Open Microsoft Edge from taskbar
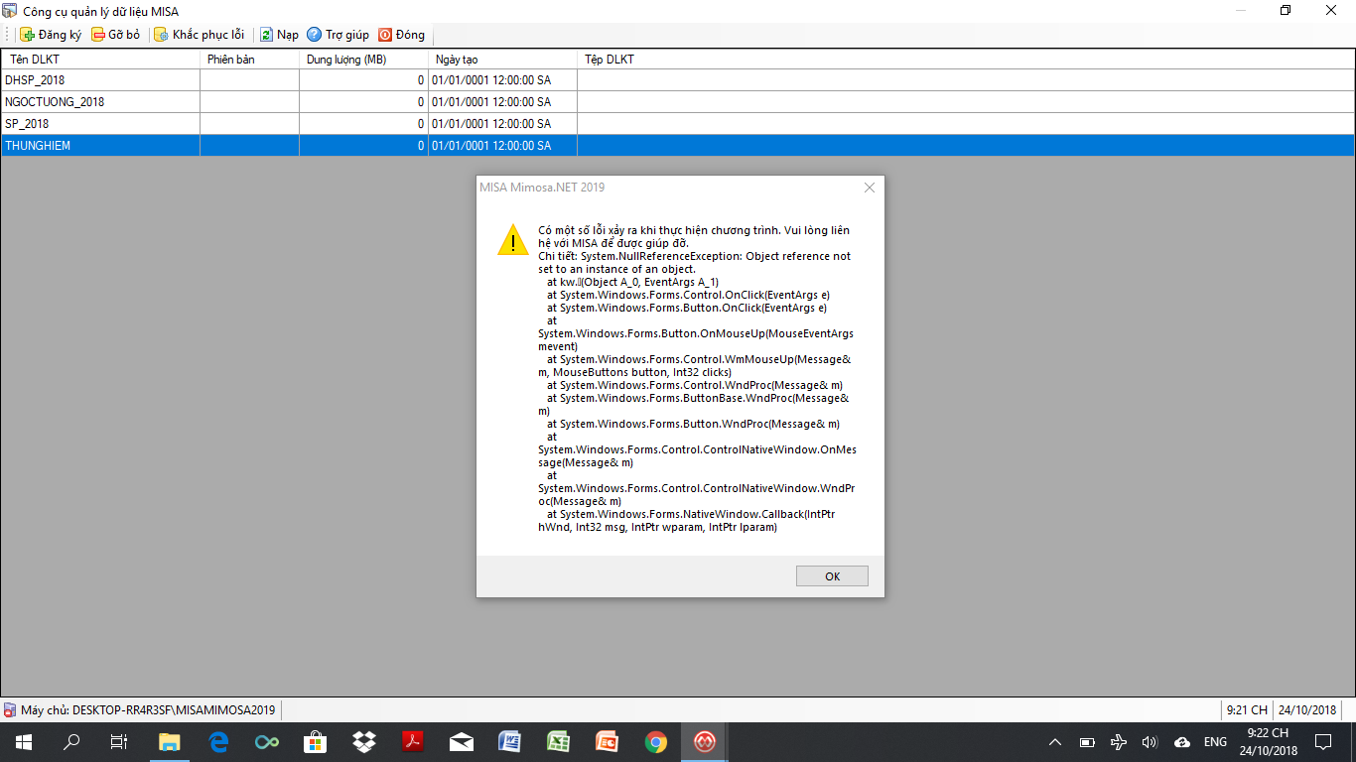 [218, 742]
